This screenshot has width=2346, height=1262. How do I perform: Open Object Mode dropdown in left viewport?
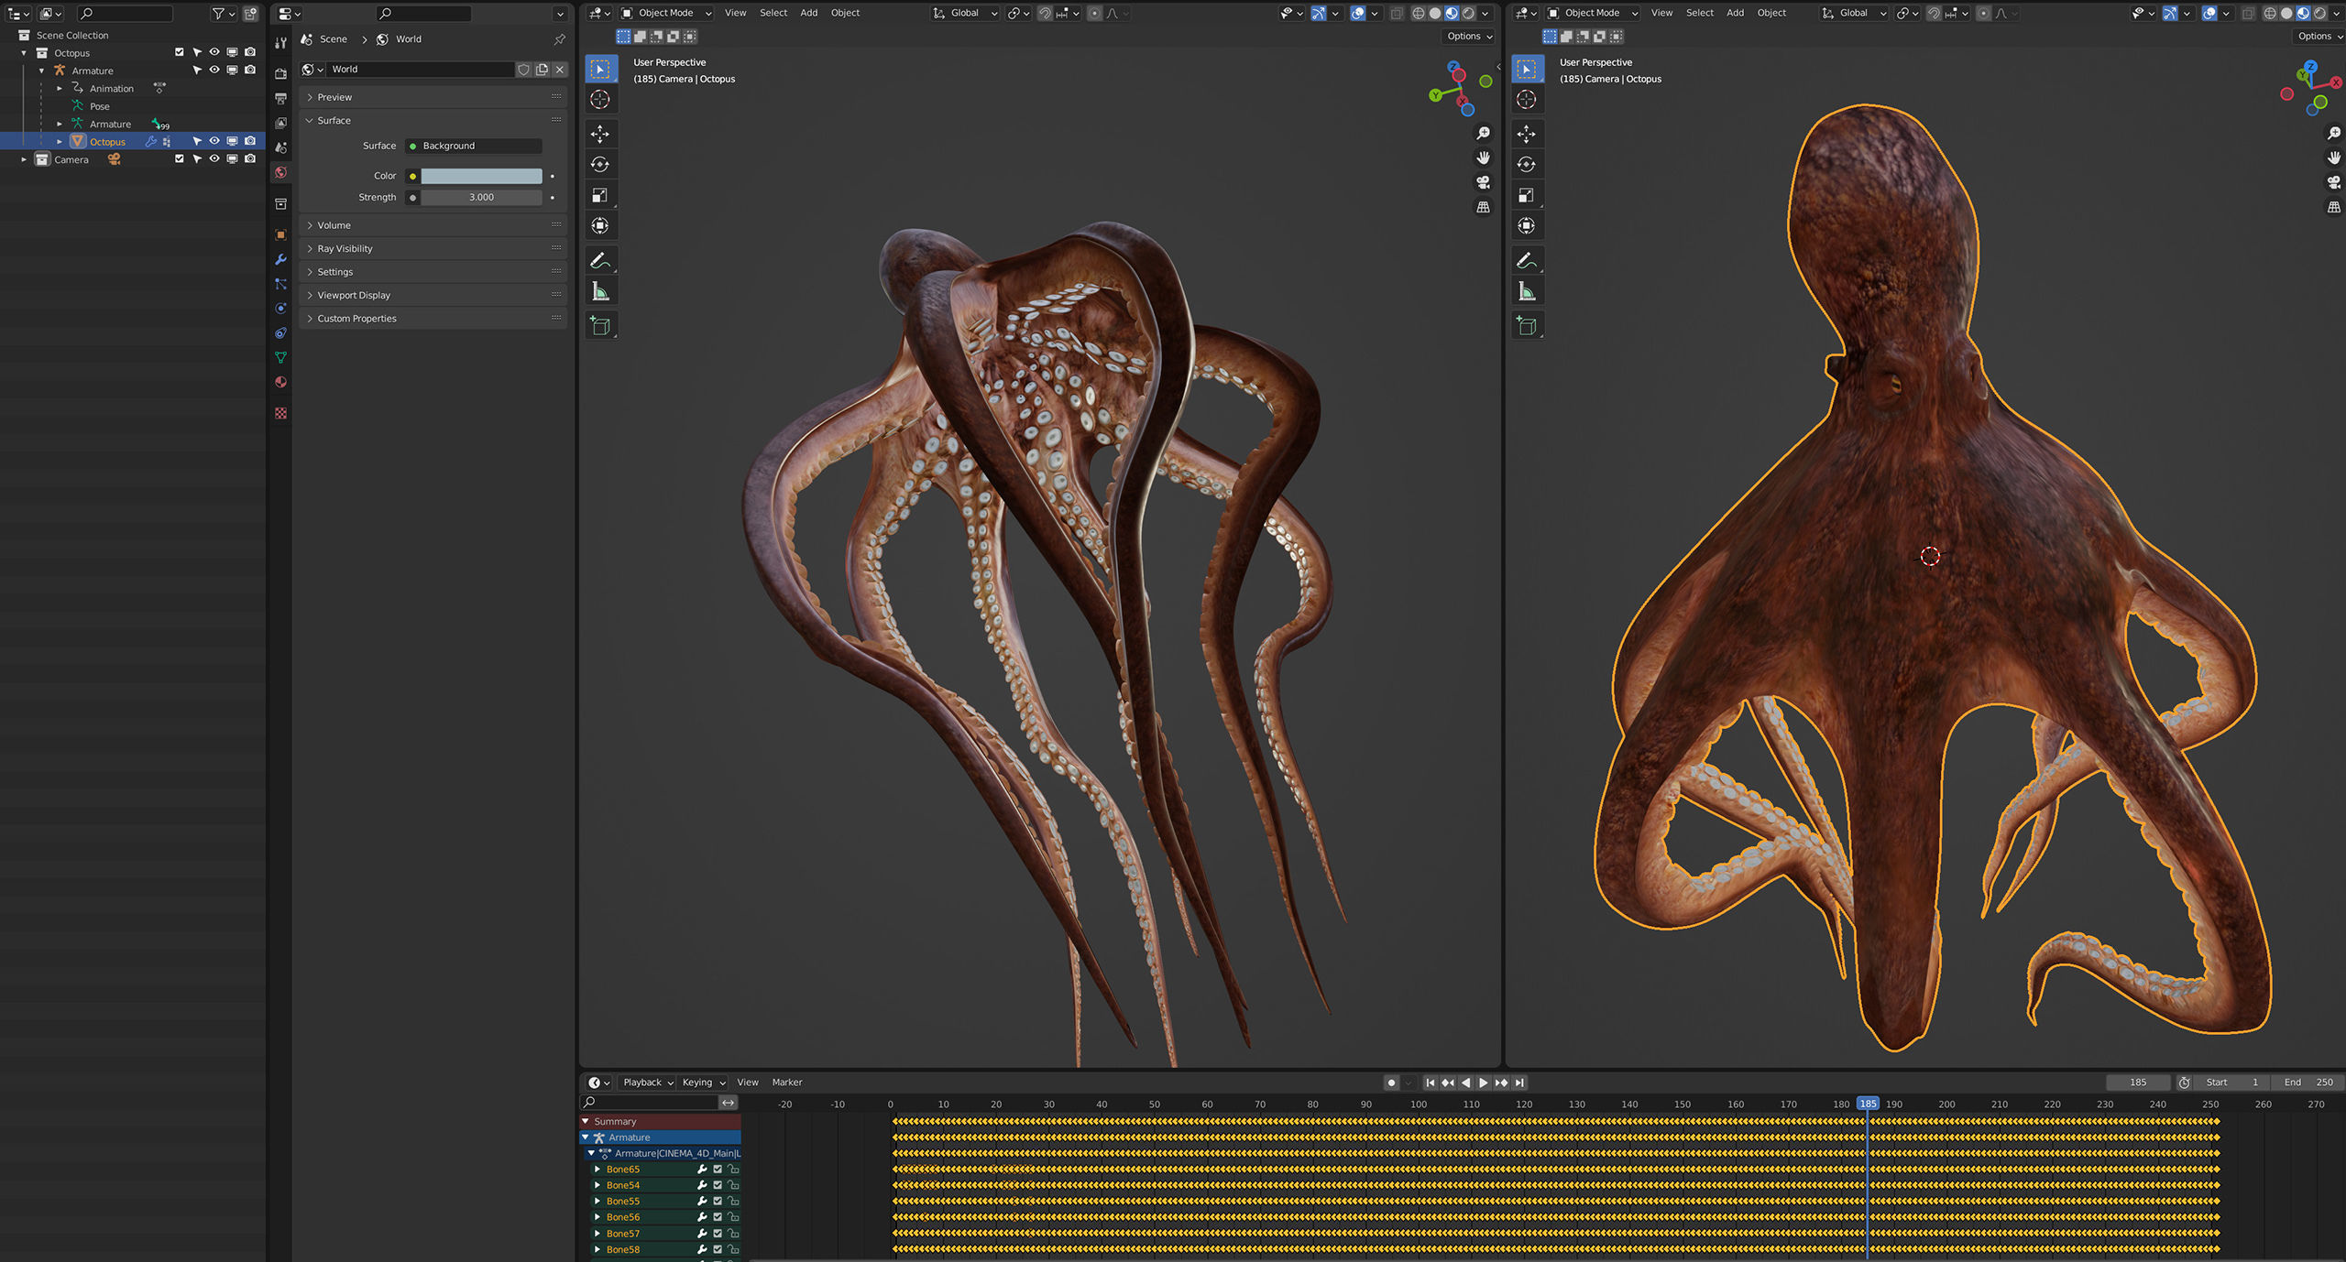pos(666,14)
